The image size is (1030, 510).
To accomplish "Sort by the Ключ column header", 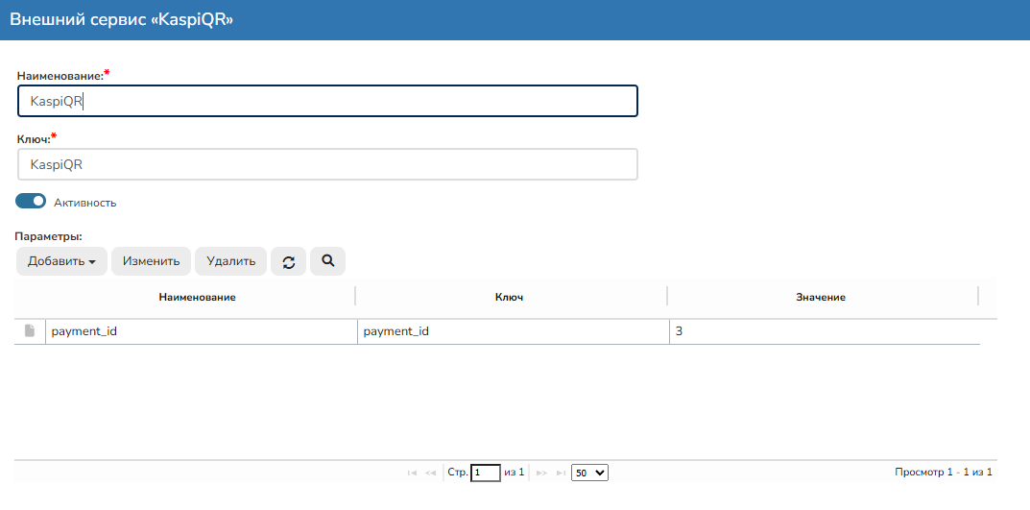I will click(510, 298).
